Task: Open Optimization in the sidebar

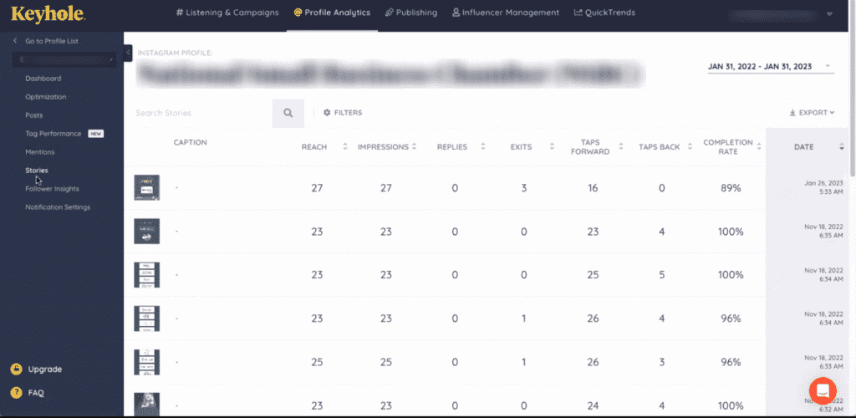Action: click(x=46, y=97)
